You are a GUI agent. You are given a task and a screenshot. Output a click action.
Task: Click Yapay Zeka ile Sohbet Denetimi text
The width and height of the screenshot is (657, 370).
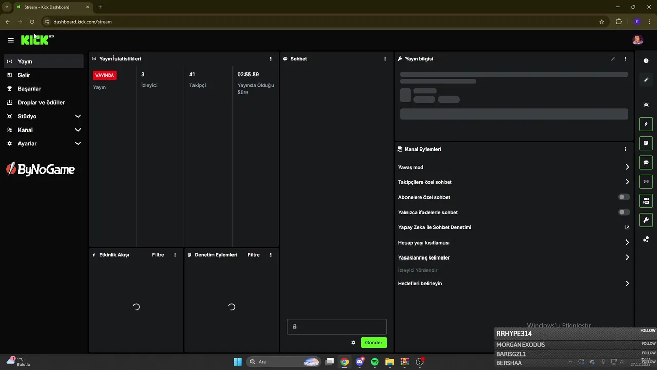(435, 227)
